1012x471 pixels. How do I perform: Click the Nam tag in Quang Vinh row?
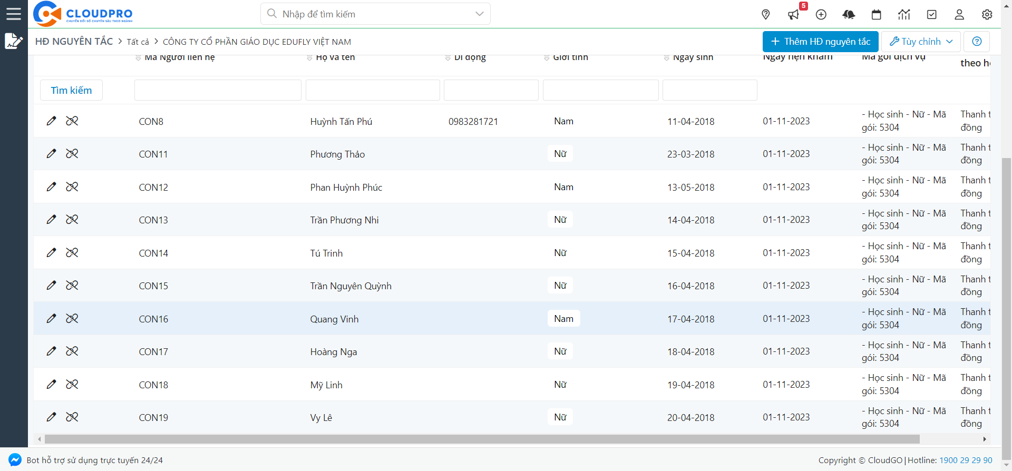pyautogui.click(x=563, y=318)
